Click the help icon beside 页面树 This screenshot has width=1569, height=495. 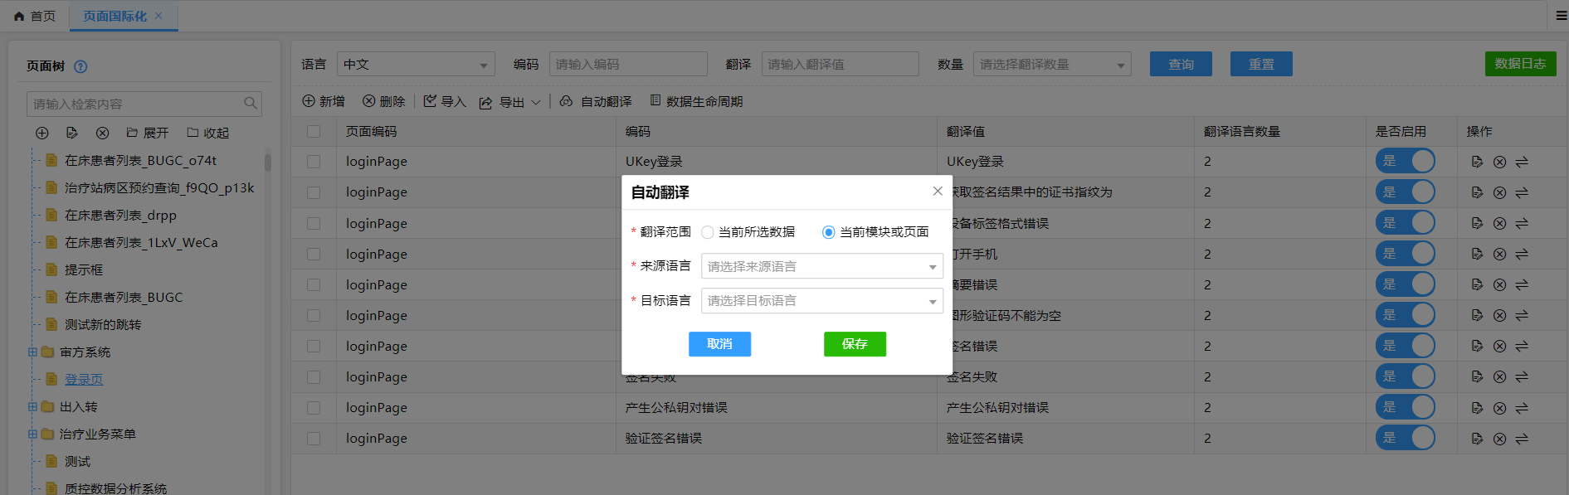pos(80,66)
